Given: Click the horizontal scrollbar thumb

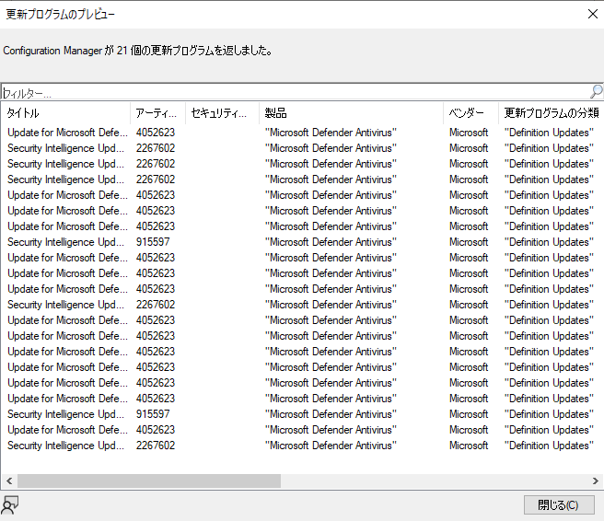Looking at the screenshot, I should 149,480.
